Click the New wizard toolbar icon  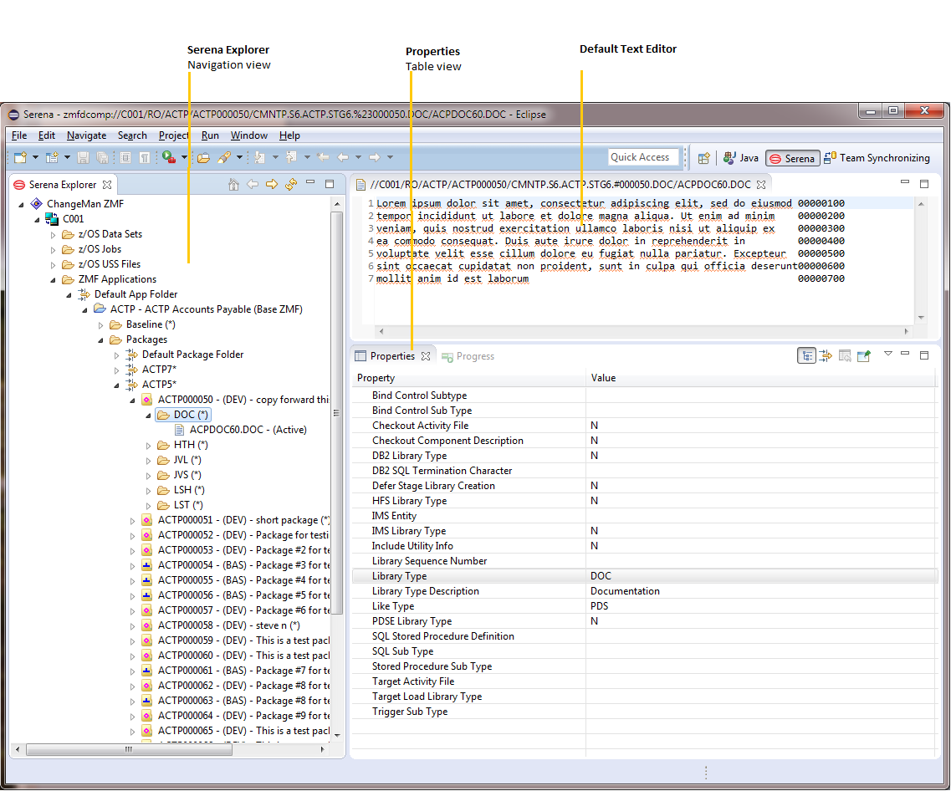pos(21,157)
